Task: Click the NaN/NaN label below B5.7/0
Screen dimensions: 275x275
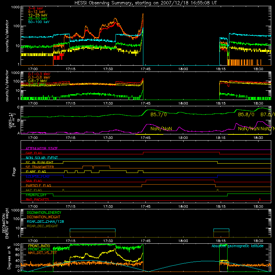Action: point(161,129)
